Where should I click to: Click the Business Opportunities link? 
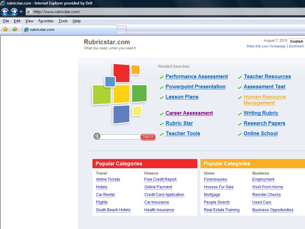pyautogui.click(x=273, y=210)
